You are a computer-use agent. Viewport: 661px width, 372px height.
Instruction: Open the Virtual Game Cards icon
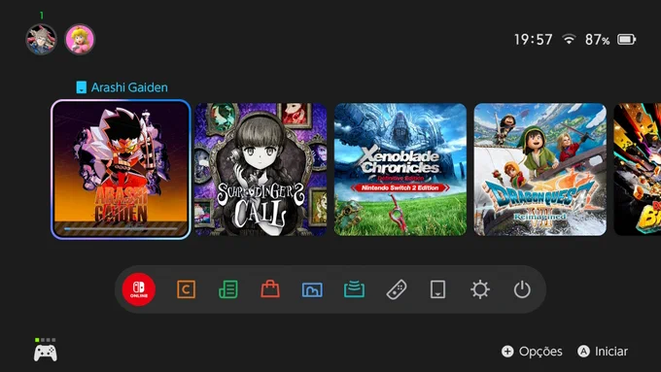[437, 289]
